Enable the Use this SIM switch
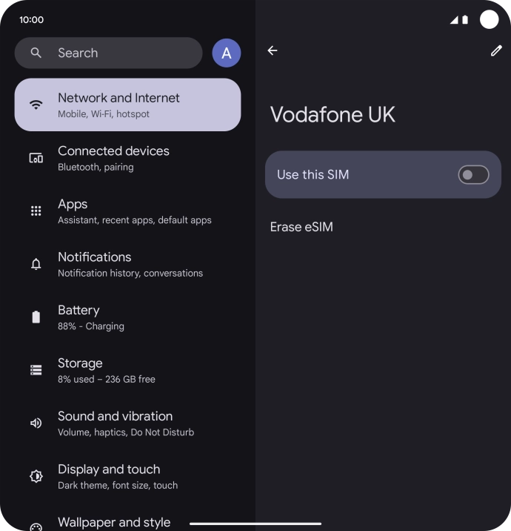511x531 pixels. pos(473,175)
